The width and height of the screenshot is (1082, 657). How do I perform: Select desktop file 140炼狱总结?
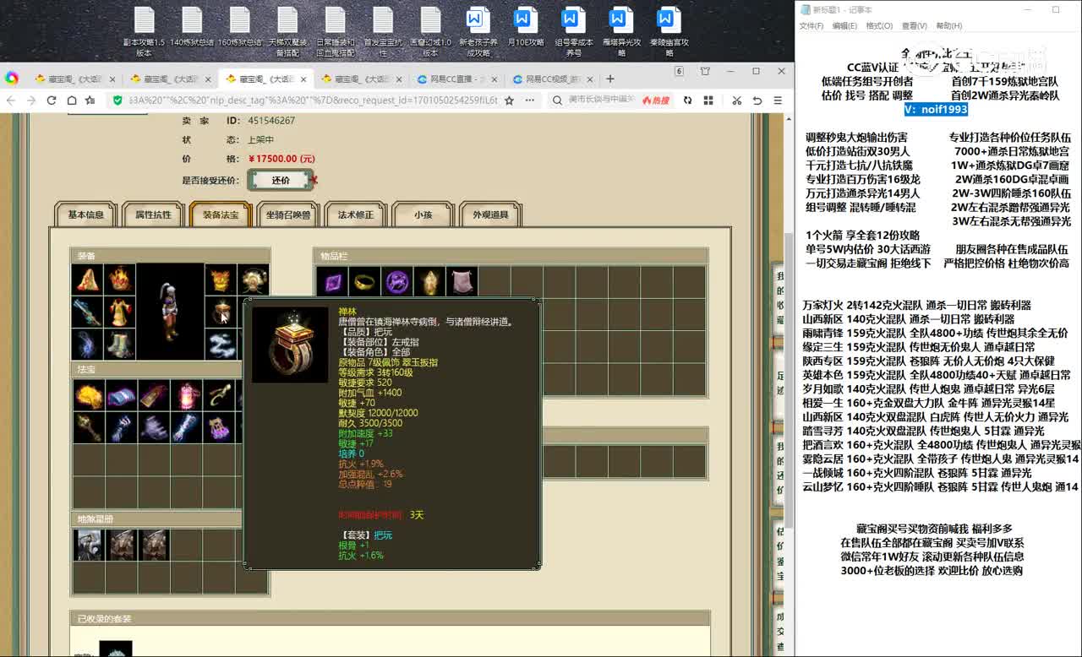tap(192, 27)
